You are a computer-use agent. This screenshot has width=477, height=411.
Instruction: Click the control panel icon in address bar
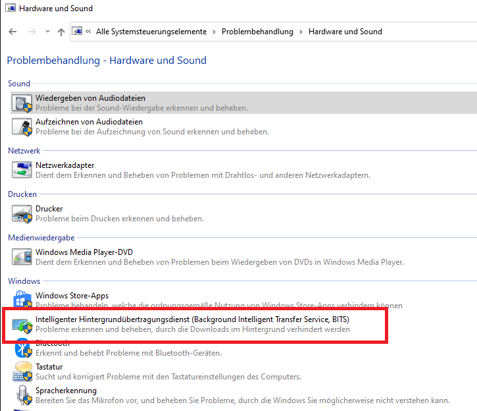tap(77, 31)
